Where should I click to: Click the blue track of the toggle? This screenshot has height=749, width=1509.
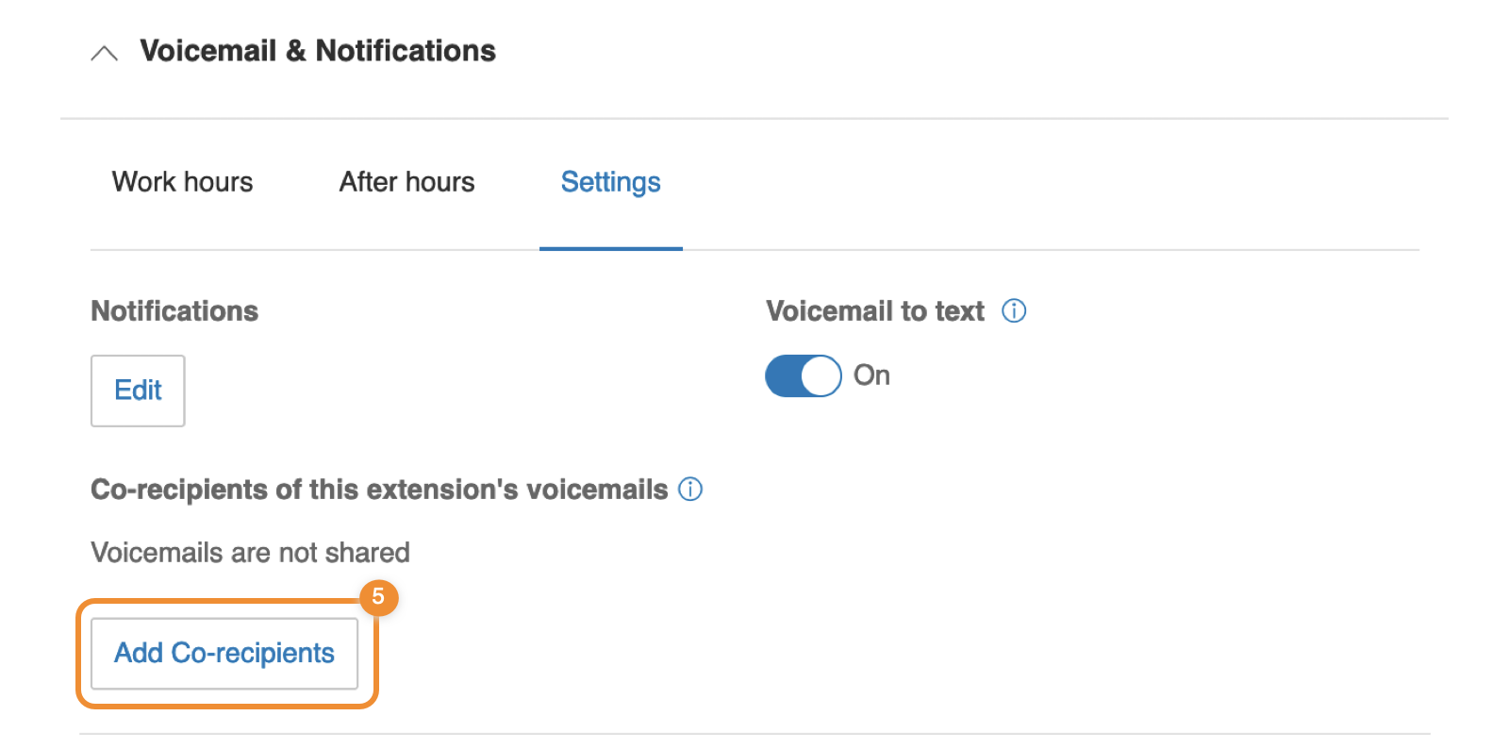coord(783,376)
